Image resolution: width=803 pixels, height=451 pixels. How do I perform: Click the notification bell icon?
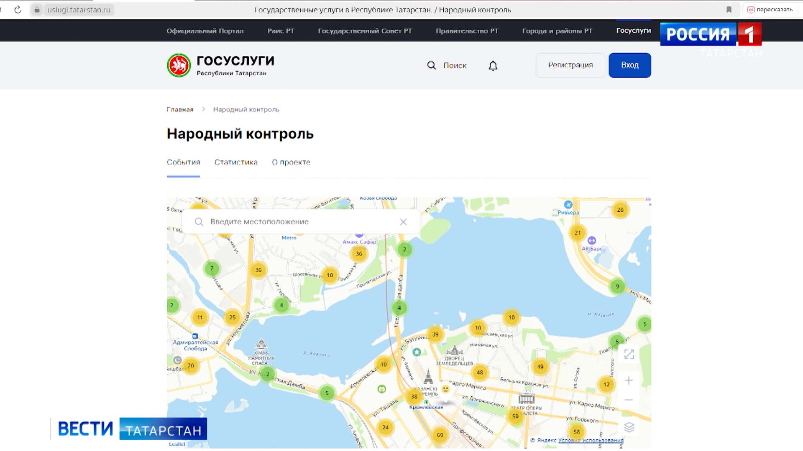[493, 66]
